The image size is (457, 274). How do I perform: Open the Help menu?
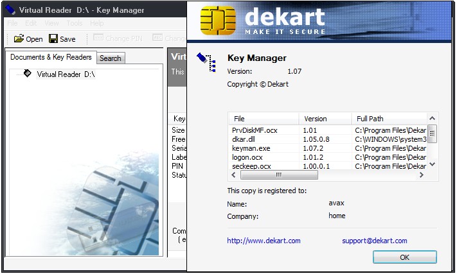coord(97,23)
